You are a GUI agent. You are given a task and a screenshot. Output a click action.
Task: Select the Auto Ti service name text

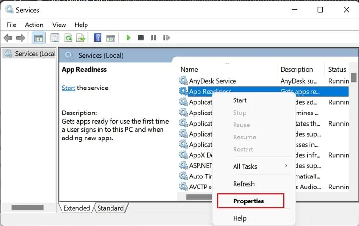click(x=200, y=176)
